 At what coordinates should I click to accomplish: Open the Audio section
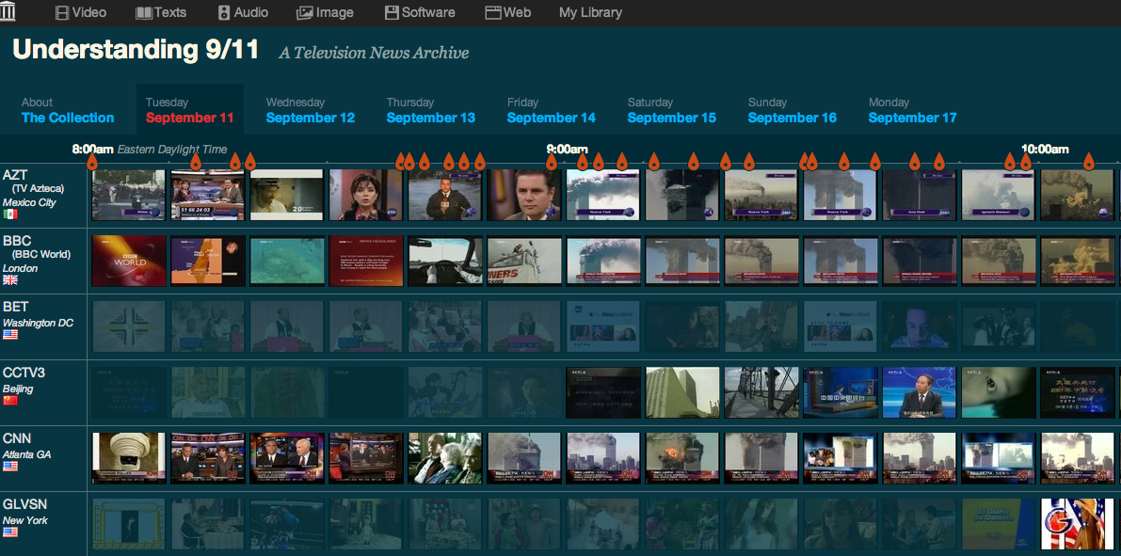[243, 12]
